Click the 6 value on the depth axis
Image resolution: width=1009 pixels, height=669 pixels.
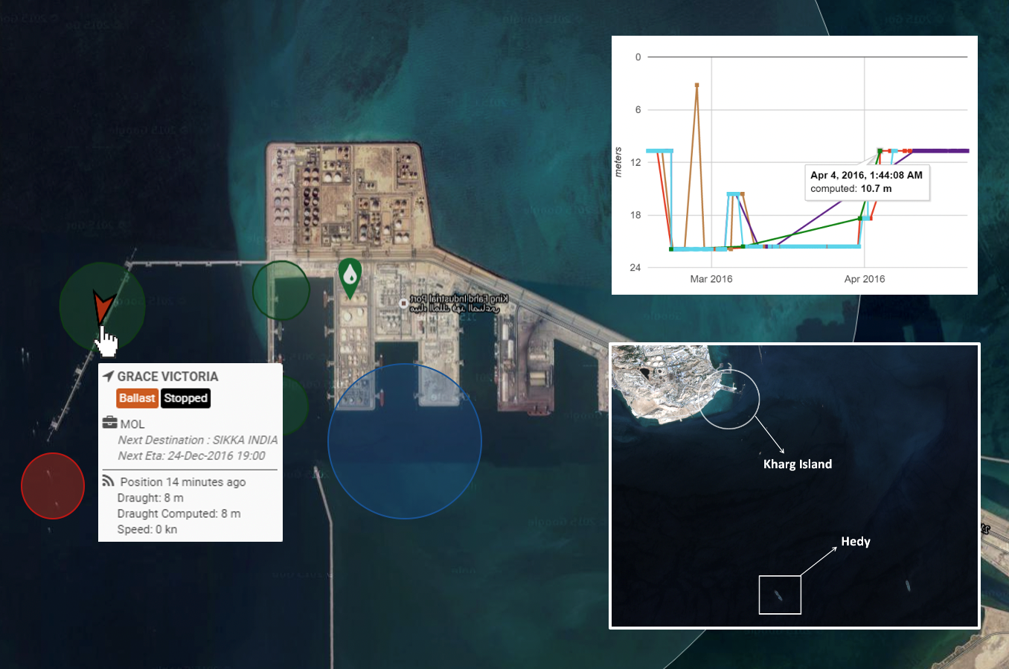[638, 109]
